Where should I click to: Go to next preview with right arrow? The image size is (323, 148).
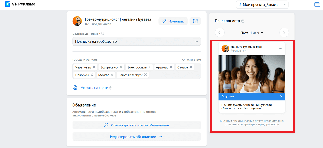(x=284, y=33)
